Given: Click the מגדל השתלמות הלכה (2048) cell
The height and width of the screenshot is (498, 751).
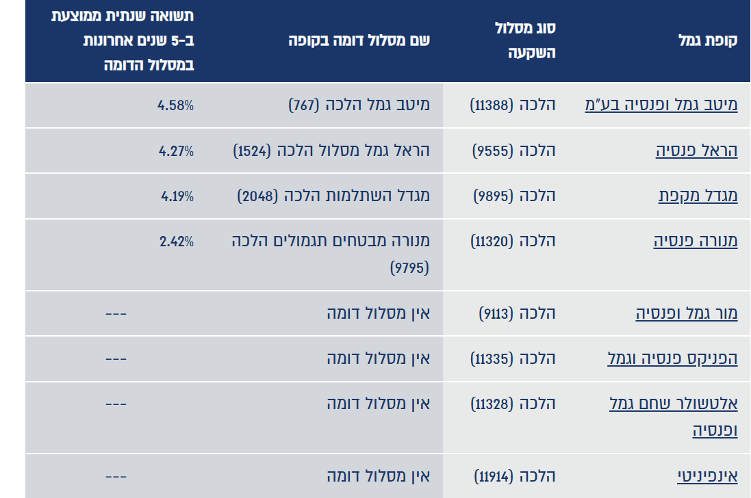Looking at the screenshot, I should [333, 196].
